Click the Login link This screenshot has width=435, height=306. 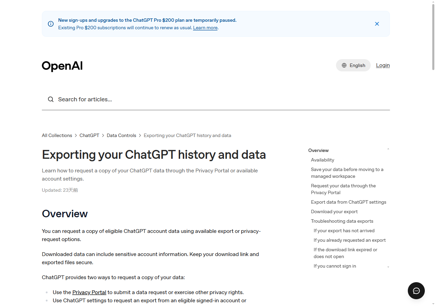coord(383,65)
